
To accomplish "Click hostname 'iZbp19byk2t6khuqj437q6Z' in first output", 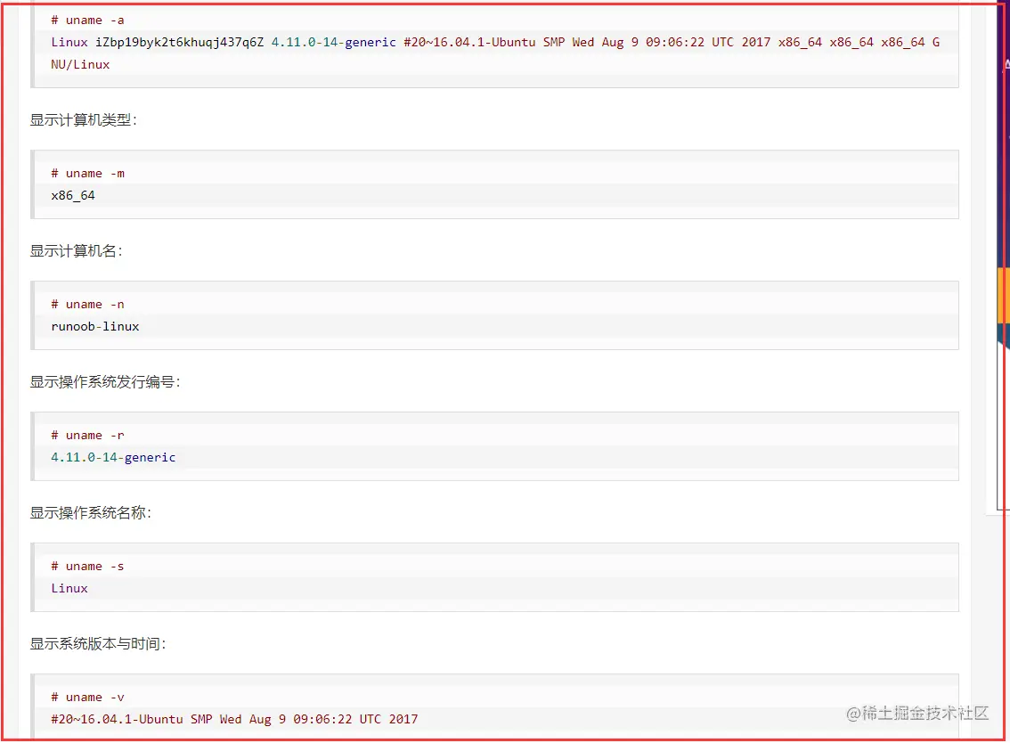I will [x=180, y=42].
